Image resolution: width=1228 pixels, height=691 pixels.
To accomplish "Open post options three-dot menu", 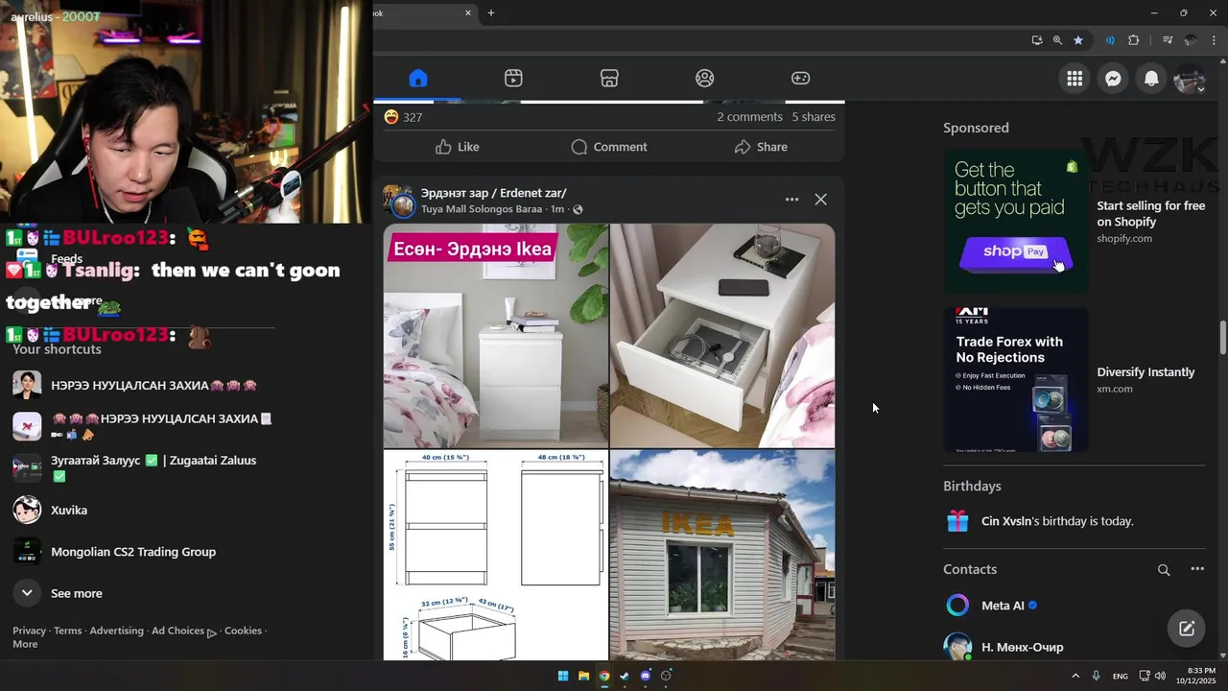I will (791, 200).
